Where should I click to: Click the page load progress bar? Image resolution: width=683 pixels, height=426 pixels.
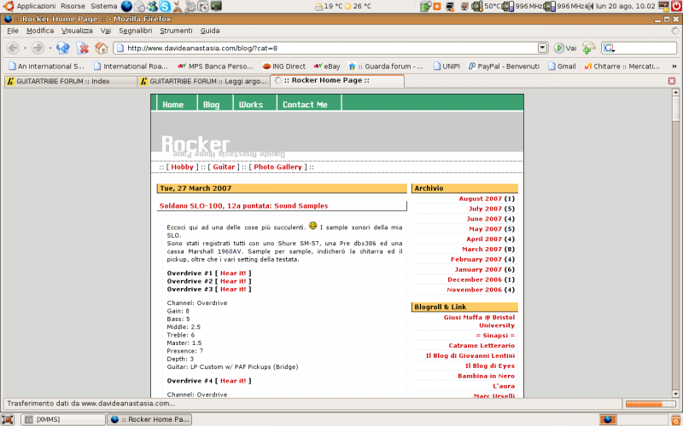point(650,404)
